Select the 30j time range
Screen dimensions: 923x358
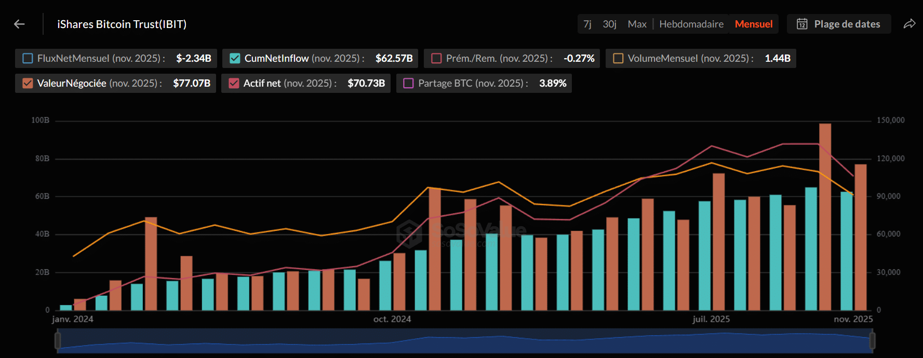609,24
